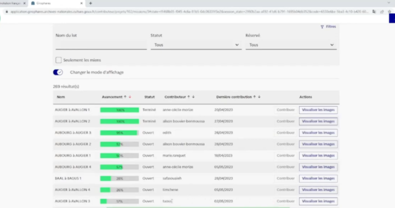Select row name AUBOURG à AUGIER 4
Screen dimensions: 395x208
pyautogui.click(x=73, y=167)
